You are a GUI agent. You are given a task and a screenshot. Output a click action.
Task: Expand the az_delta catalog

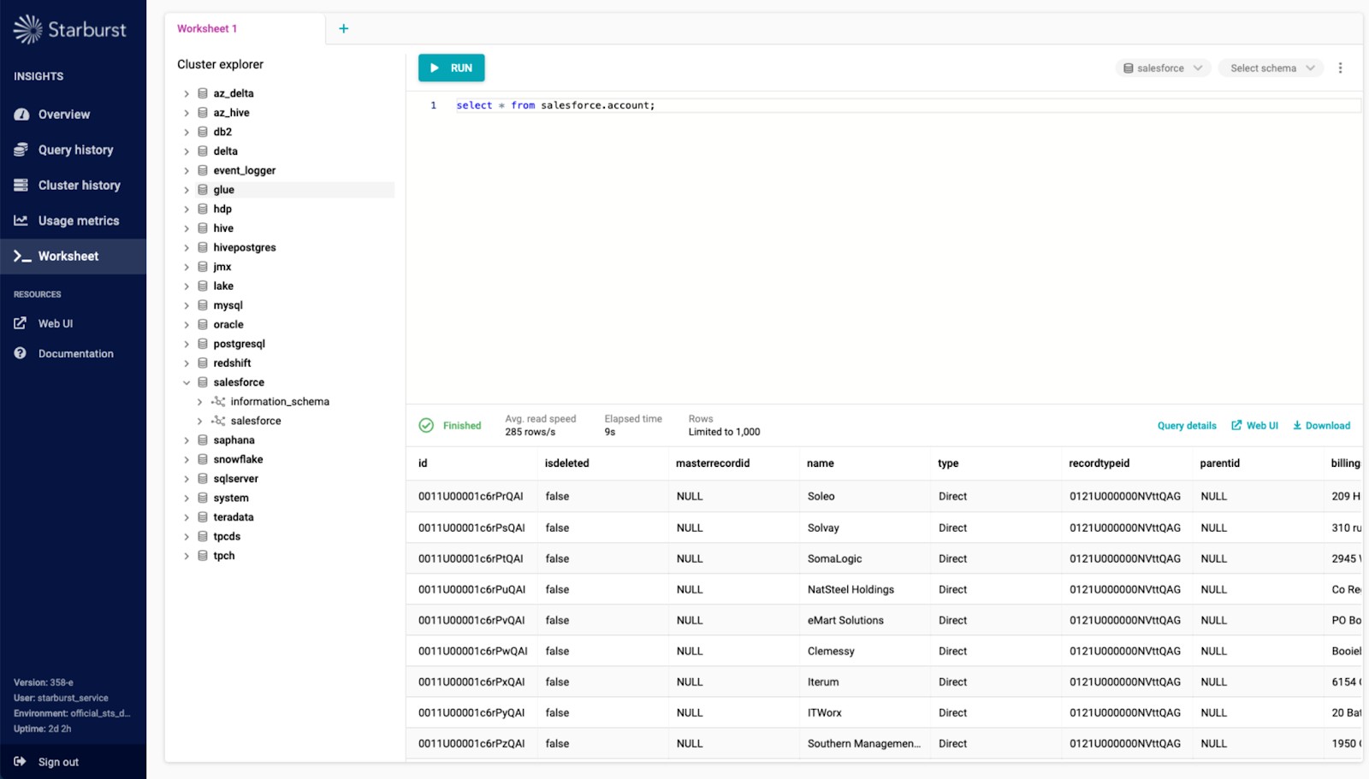(x=187, y=94)
